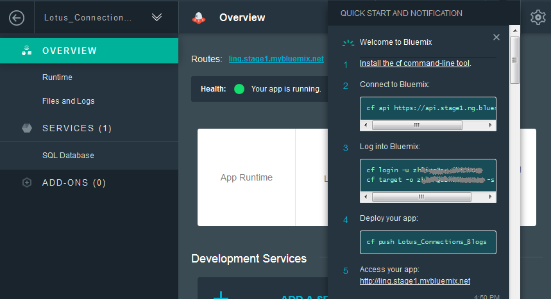Click the notification panel vertical scrollbar thumb
Viewport: 551px width, 299px height.
coord(515,60)
